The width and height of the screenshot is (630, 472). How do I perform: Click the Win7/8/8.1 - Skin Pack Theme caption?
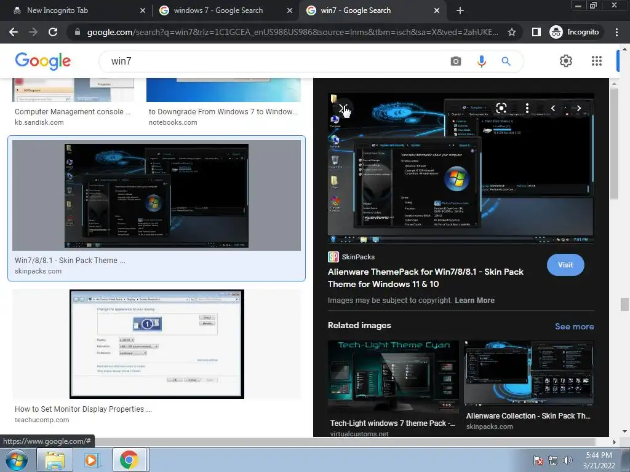[x=70, y=260]
